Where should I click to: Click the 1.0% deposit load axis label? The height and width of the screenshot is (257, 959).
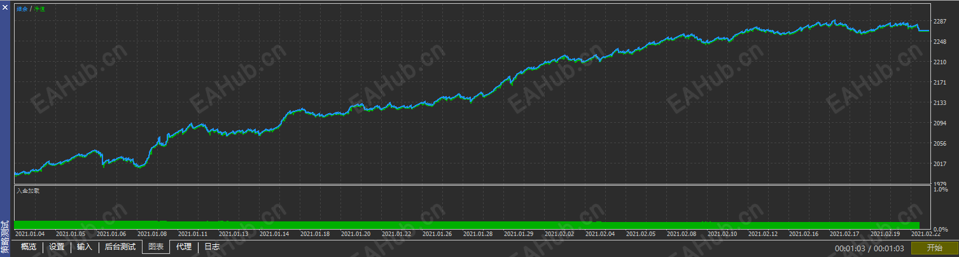pos(939,190)
